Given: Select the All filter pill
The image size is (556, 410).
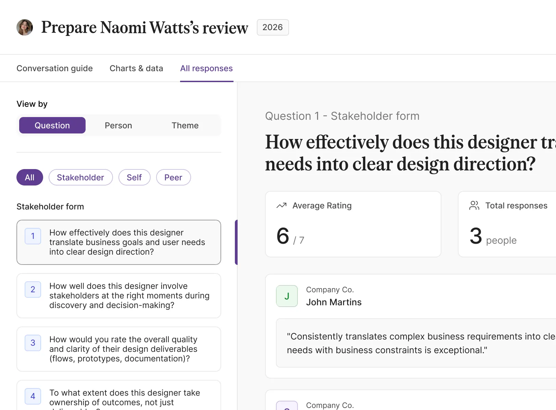Looking at the screenshot, I should [x=29, y=177].
